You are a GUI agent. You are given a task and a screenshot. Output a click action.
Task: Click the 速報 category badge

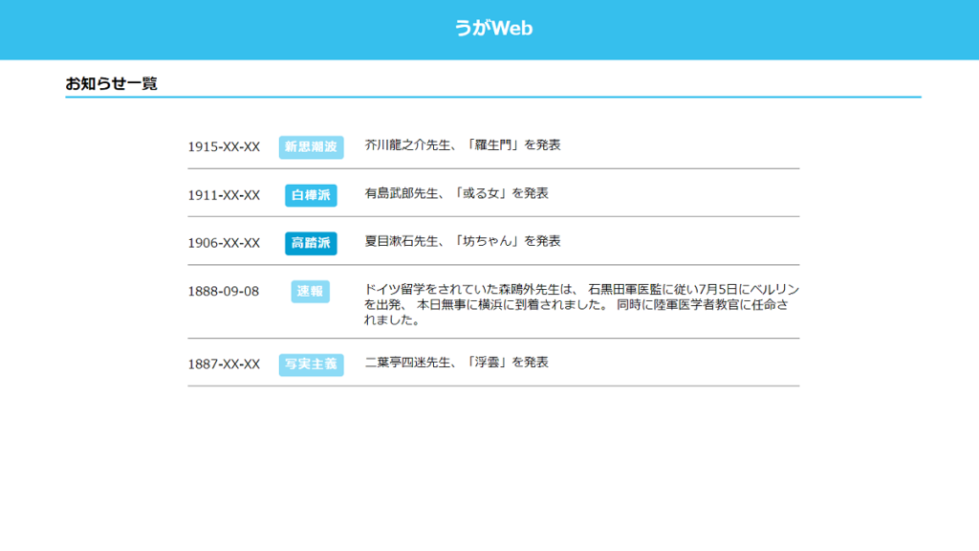click(x=311, y=292)
